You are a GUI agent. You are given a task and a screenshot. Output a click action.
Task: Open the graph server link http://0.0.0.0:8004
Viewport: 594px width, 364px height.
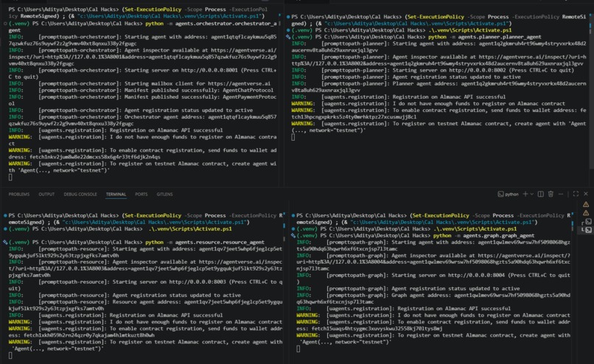pyautogui.click(x=476, y=276)
